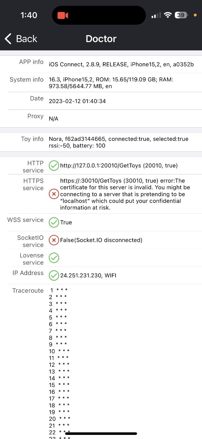Tap the Wi-Fi status icon
Screen dimensions: 202x439
[x=168, y=15]
